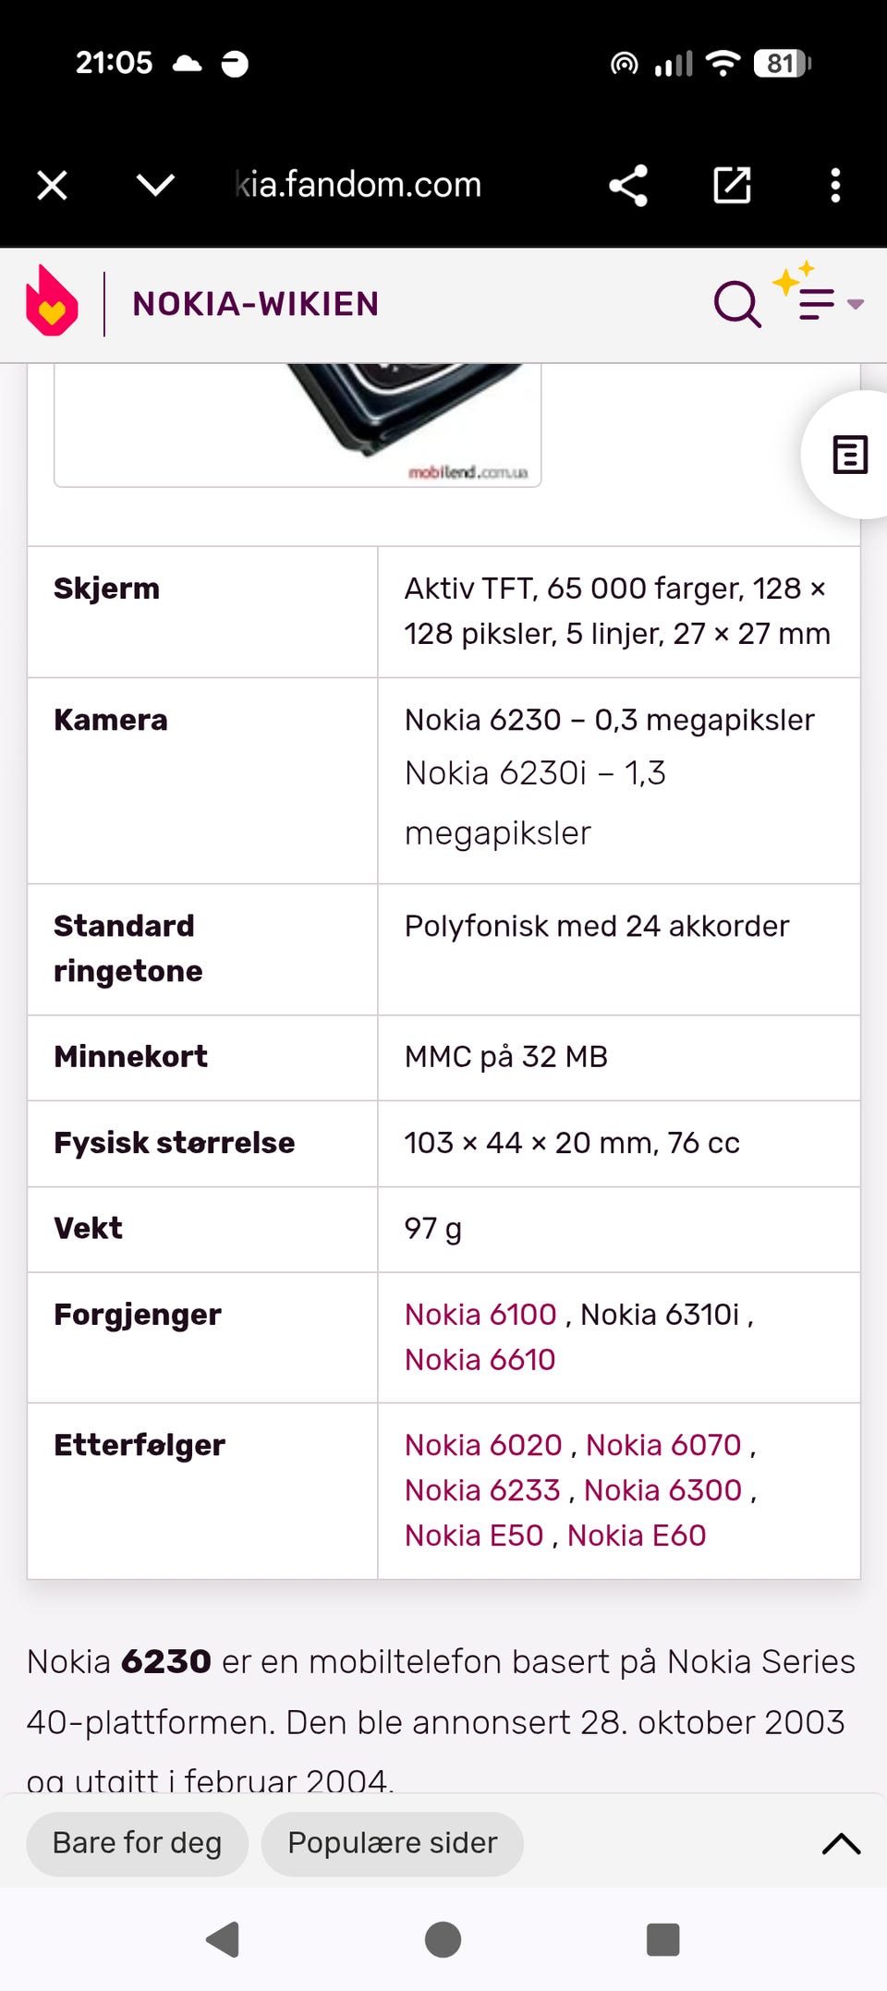Tap Android home navigation button
This screenshot has width=887, height=1991.
(443, 1939)
